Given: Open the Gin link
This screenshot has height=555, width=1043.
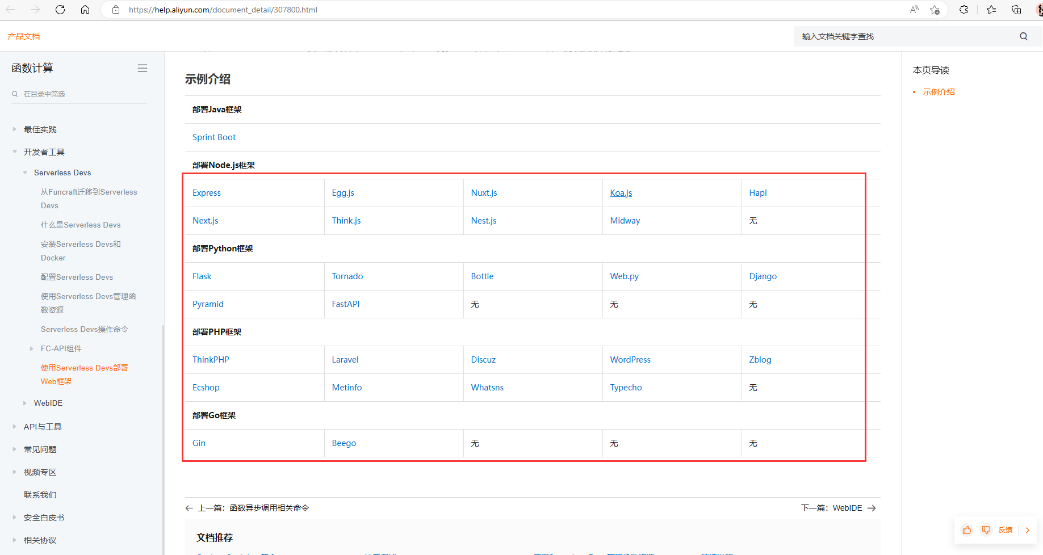Looking at the screenshot, I should 199,443.
